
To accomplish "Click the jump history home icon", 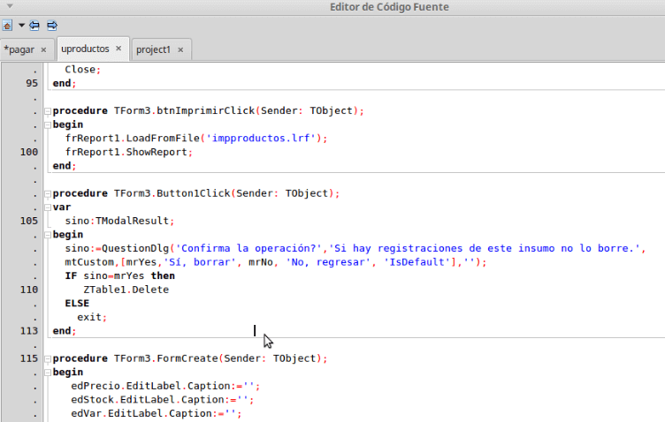I will click(8, 26).
